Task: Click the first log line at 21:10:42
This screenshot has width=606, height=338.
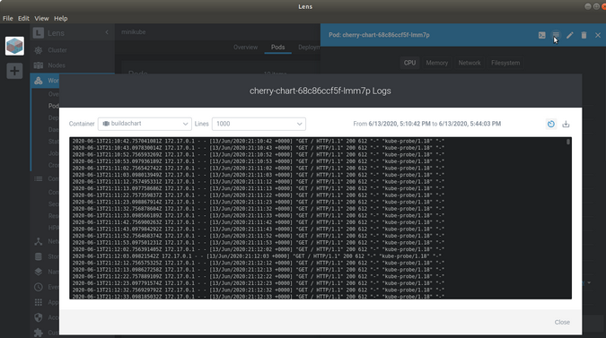Action: [259, 142]
